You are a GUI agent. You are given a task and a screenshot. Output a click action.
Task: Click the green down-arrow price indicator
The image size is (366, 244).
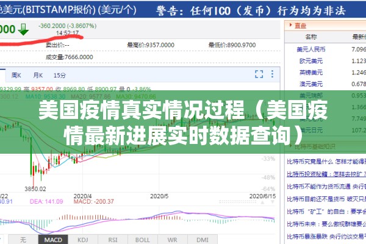point(23,29)
